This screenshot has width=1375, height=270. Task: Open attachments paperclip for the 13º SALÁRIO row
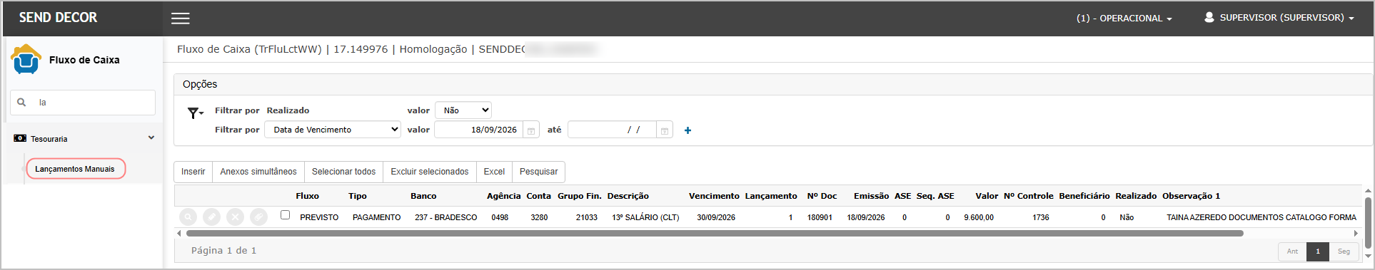[258, 217]
